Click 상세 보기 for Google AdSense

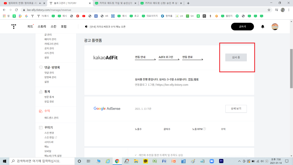click(x=236, y=109)
